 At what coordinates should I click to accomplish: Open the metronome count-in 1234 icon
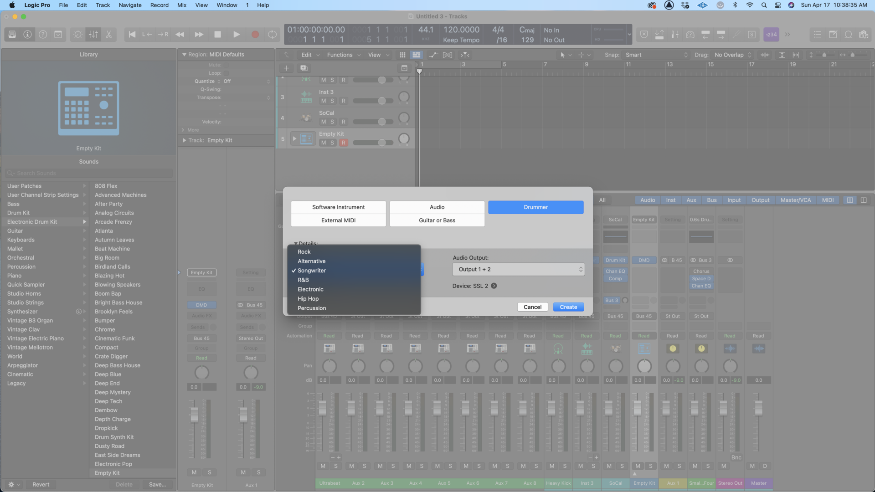[771, 34]
